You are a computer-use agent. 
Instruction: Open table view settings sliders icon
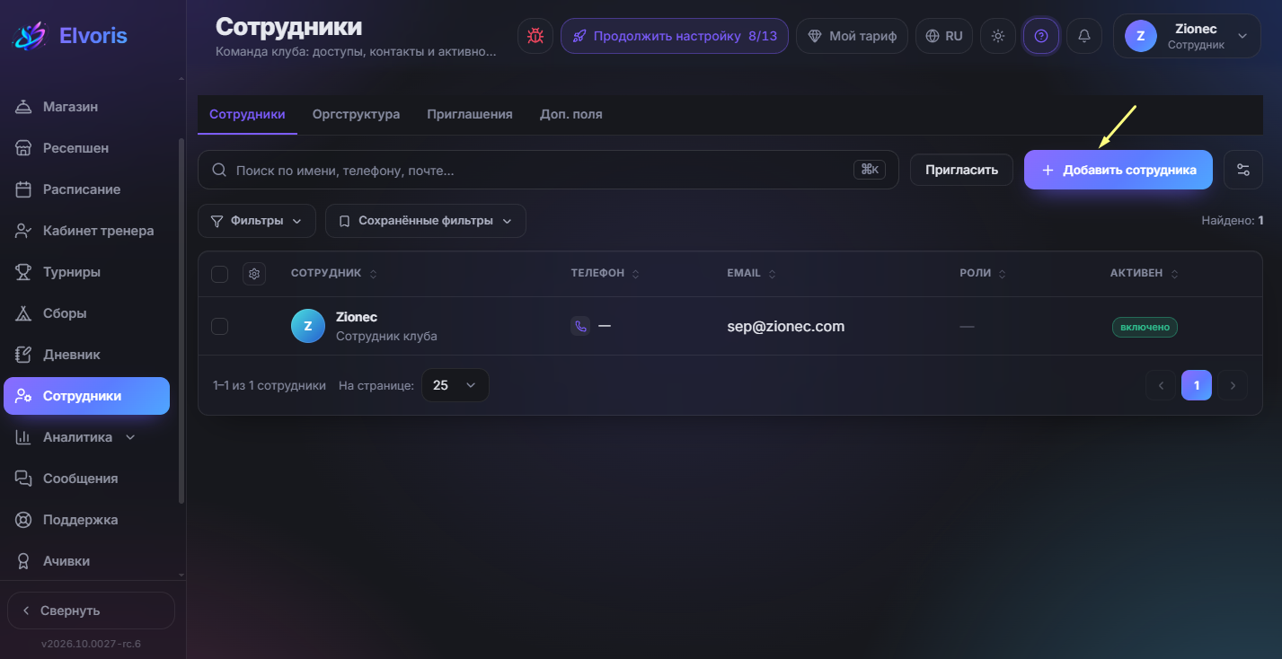tap(1243, 170)
